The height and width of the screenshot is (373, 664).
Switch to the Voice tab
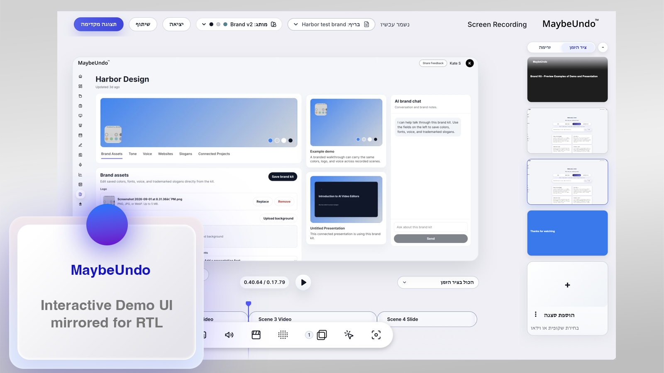147,154
